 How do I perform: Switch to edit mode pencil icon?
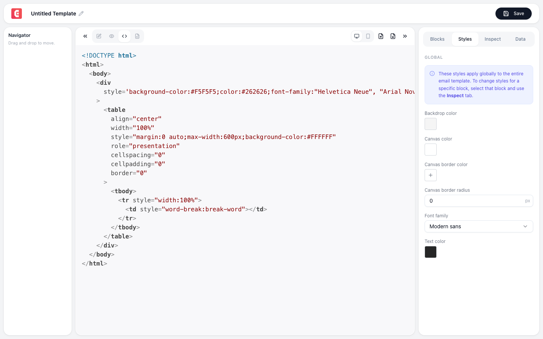click(x=99, y=36)
